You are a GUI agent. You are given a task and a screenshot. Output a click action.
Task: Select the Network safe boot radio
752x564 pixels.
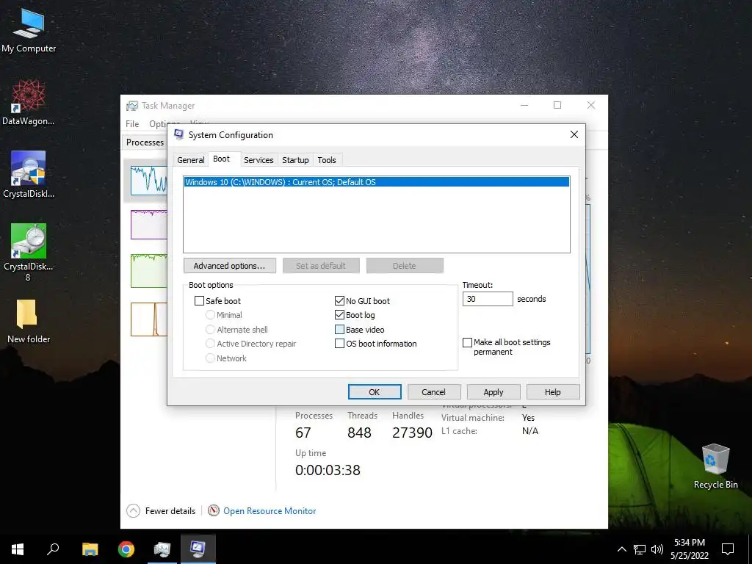click(x=210, y=358)
